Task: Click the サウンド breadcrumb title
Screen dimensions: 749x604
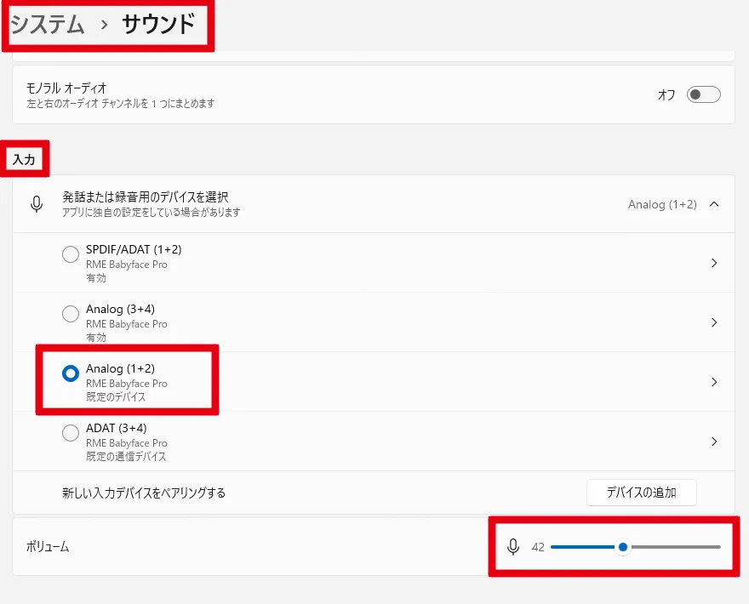Action: click(x=158, y=24)
